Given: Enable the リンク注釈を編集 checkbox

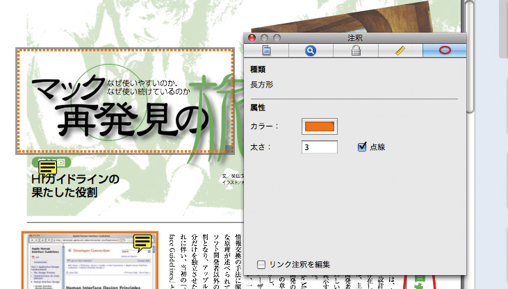Looking at the screenshot, I should point(261,265).
